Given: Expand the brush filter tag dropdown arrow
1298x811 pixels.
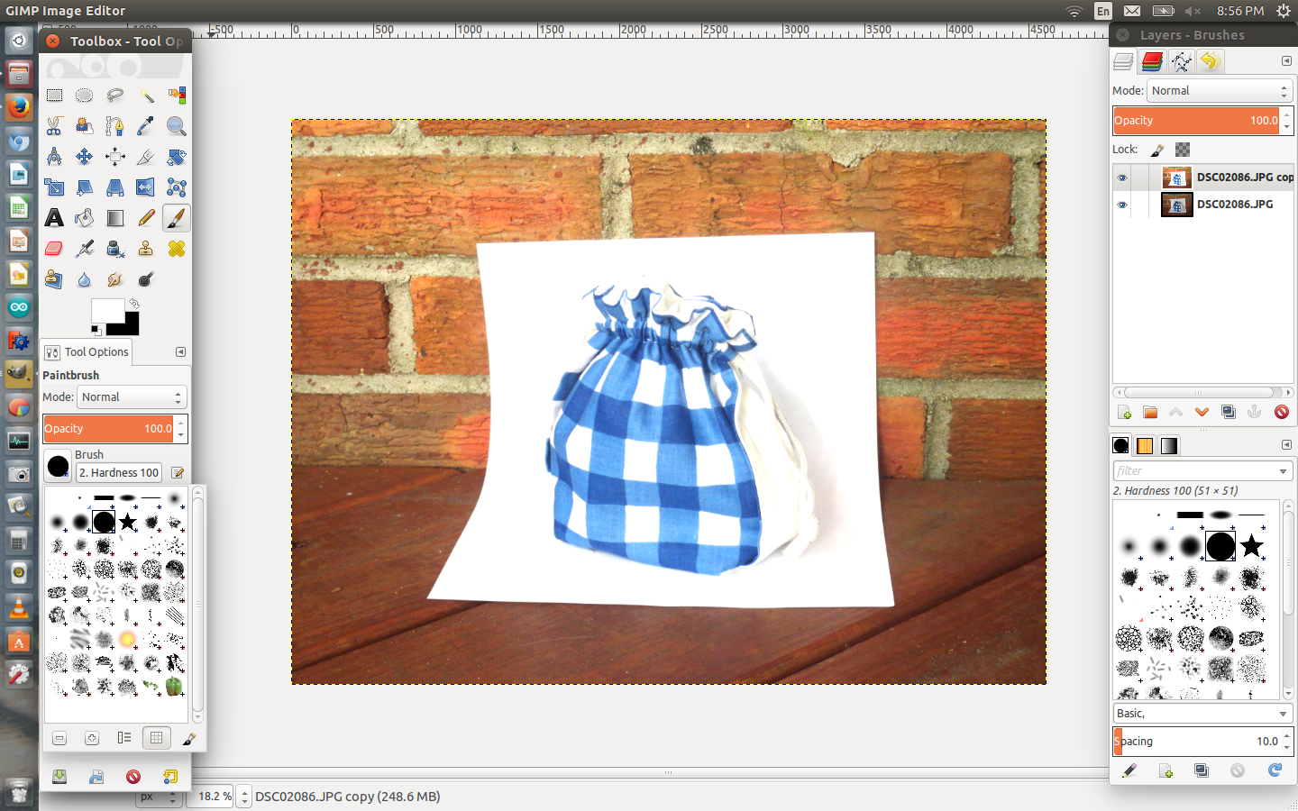Looking at the screenshot, I should pyautogui.click(x=1284, y=471).
